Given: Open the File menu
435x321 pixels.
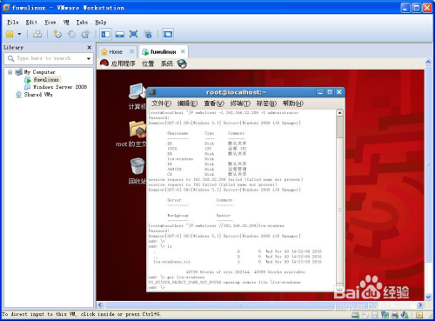Looking at the screenshot, I should [x=13, y=23].
